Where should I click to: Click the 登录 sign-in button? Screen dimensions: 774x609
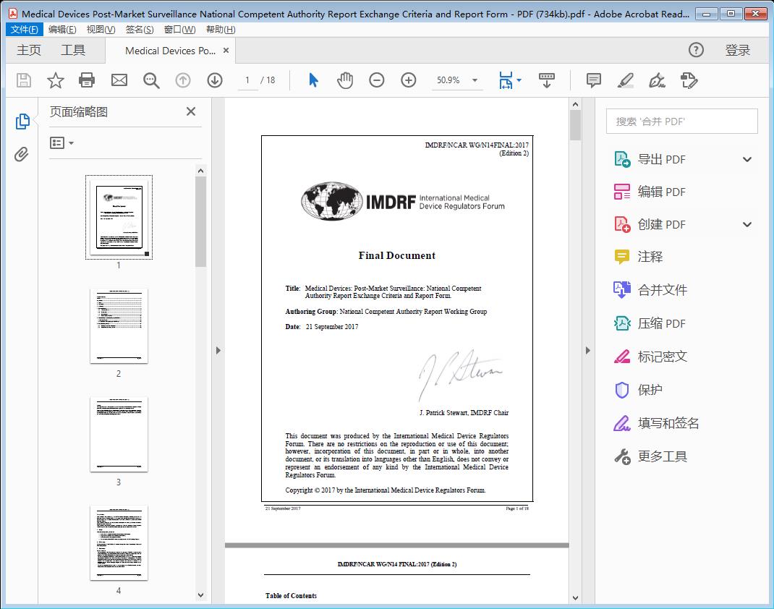[737, 51]
